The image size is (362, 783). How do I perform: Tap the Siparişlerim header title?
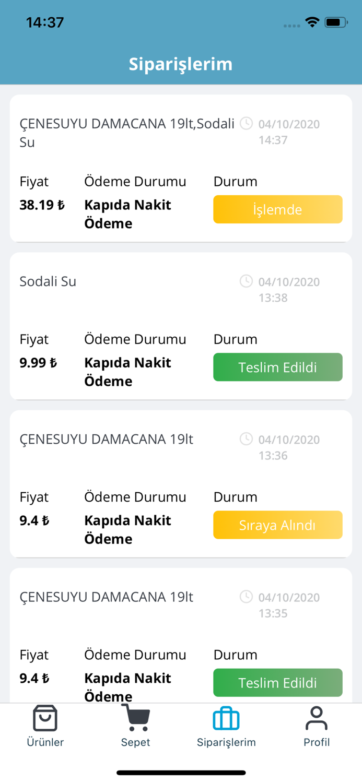click(x=181, y=64)
